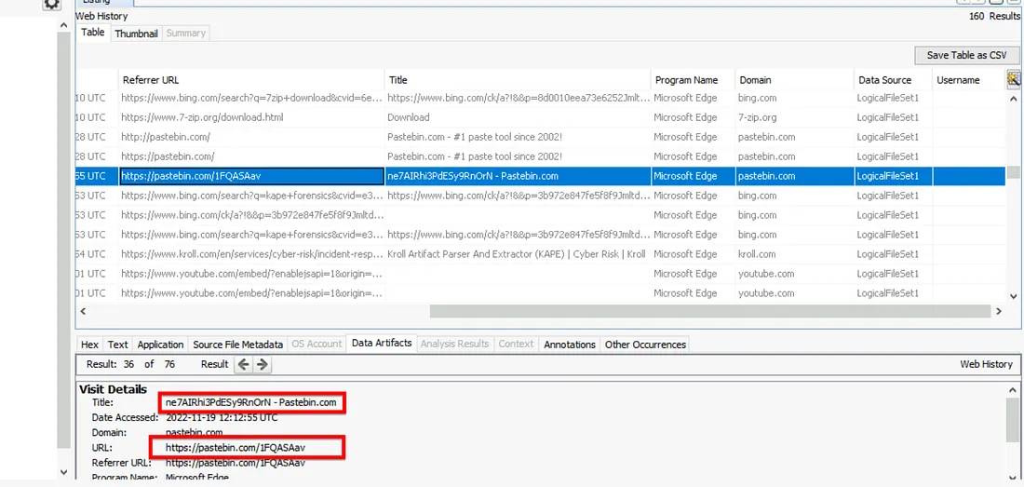Switch to the Thumbnail tab
The height and width of the screenshot is (487, 1024).
[x=136, y=33]
